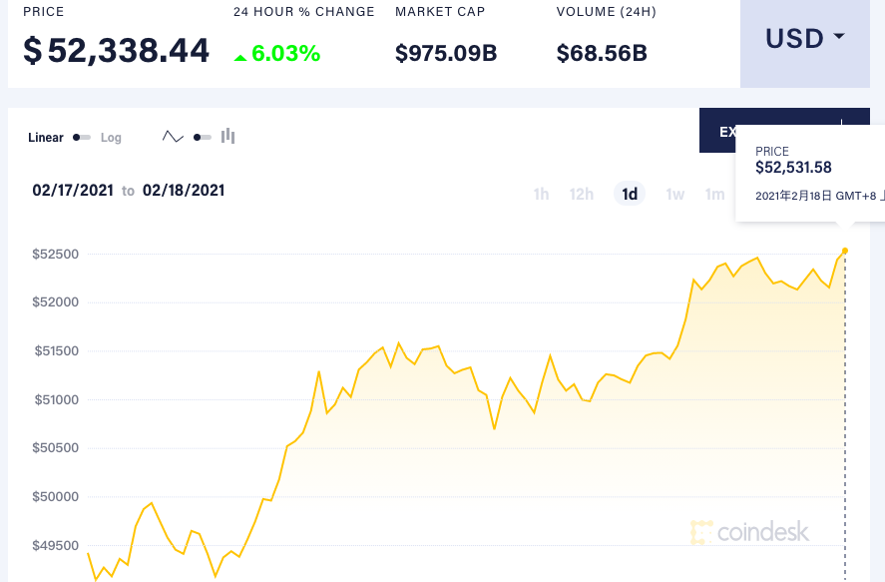Select the Log scale label
Image resolution: width=885 pixels, height=582 pixels.
[x=111, y=137]
